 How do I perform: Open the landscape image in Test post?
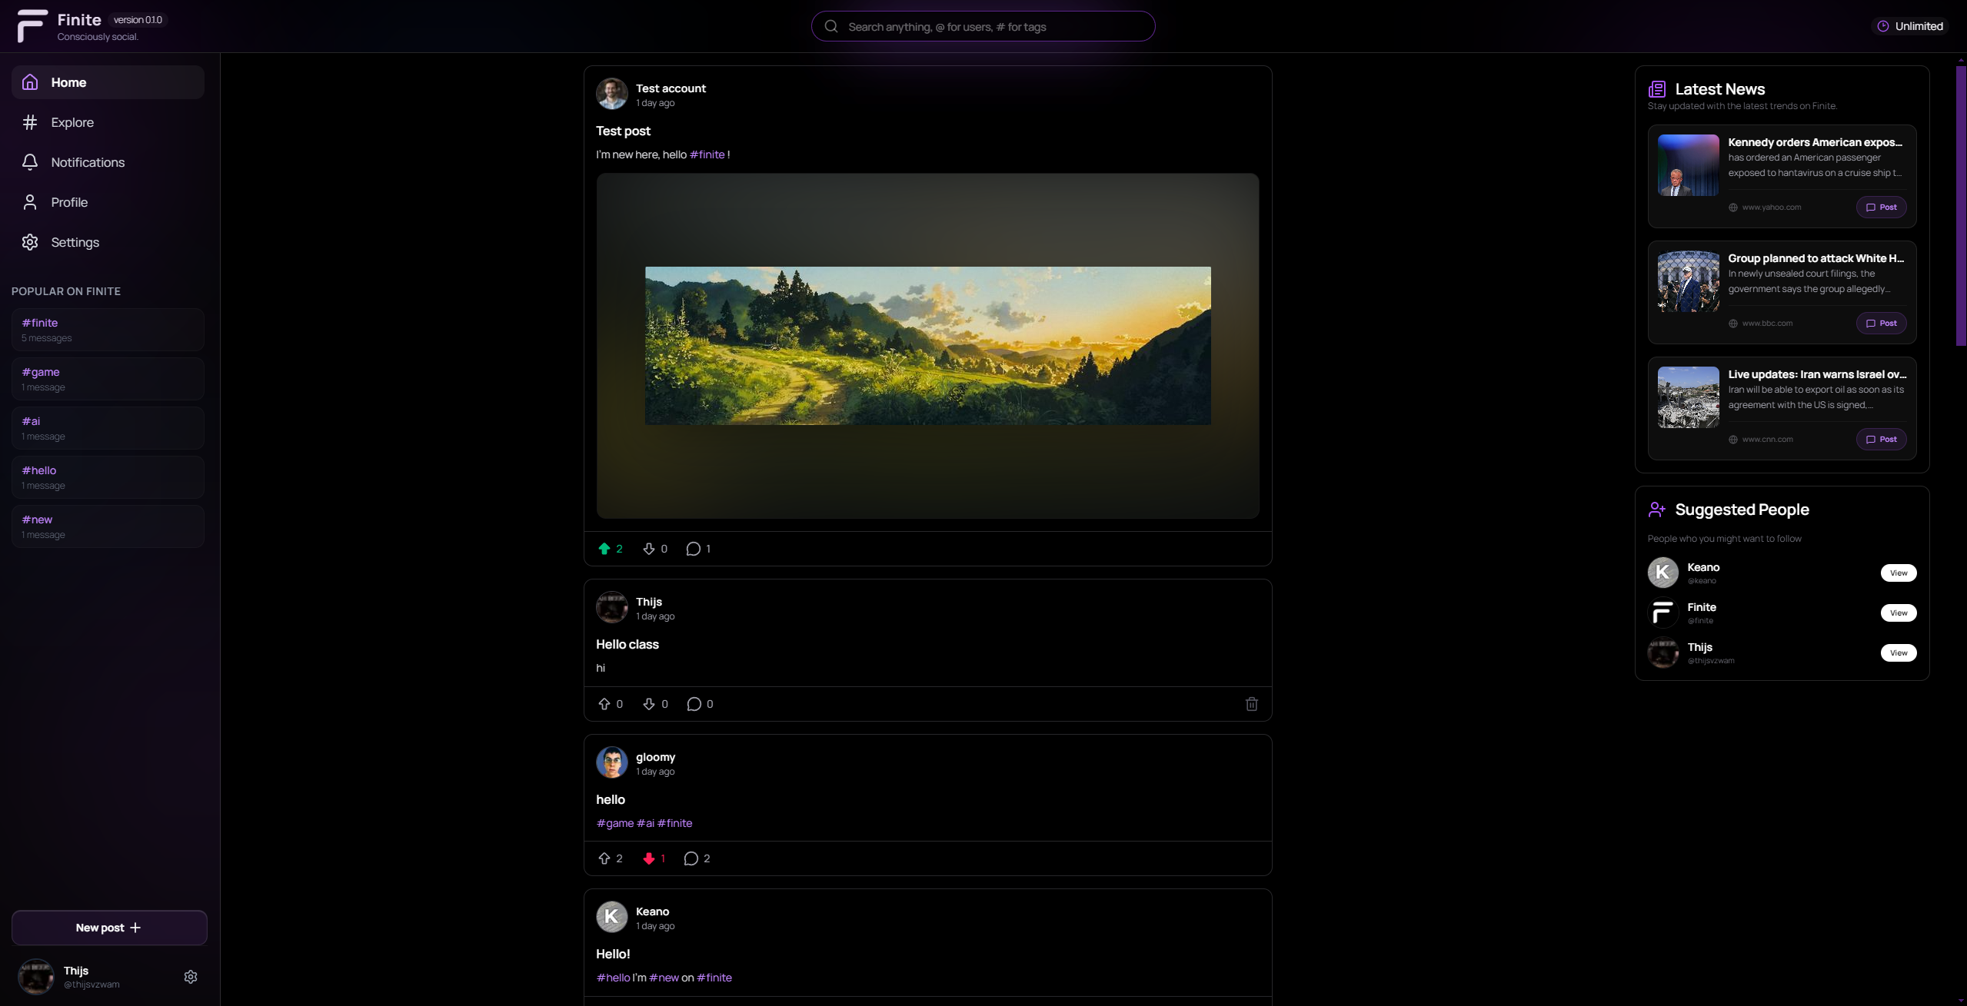click(x=927, y=346)
